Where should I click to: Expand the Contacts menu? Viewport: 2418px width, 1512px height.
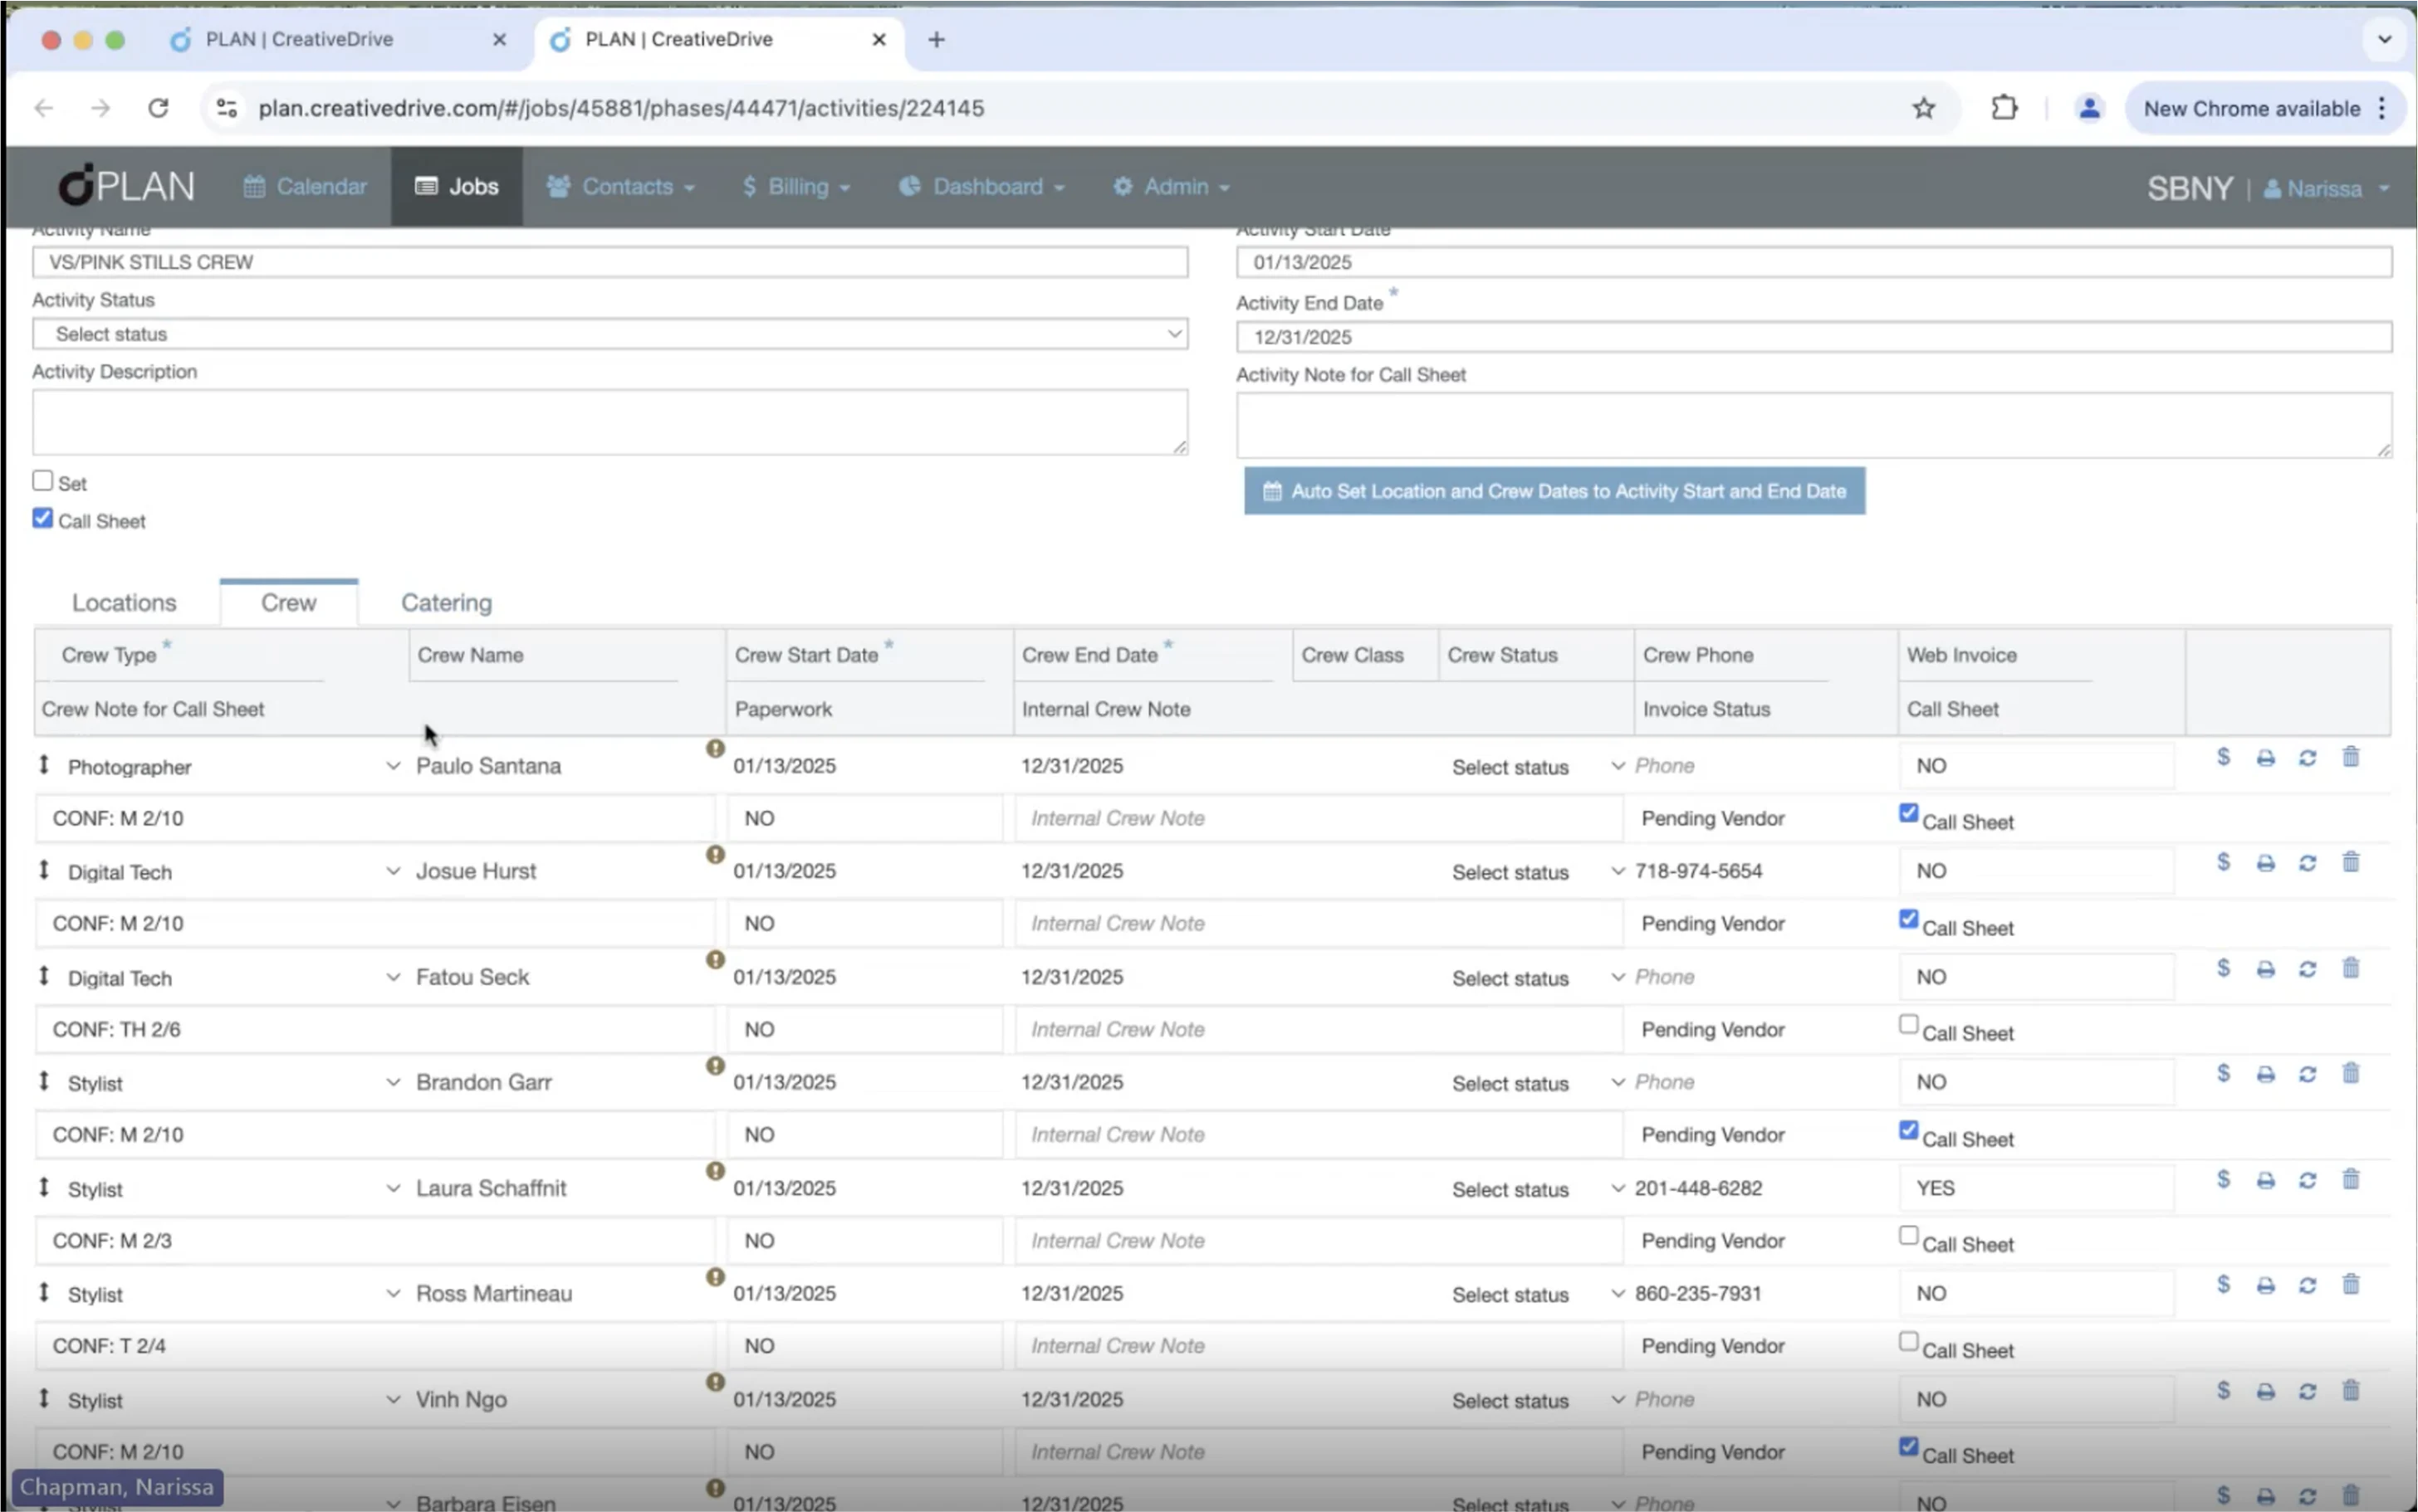620,187
